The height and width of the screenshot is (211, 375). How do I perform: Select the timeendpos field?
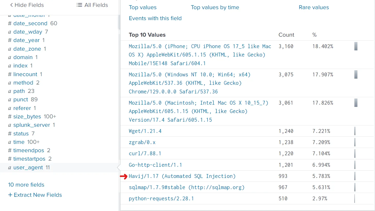29,150
